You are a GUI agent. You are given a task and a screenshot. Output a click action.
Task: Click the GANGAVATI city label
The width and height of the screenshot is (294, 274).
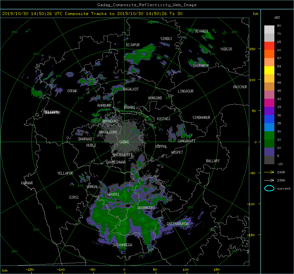coord(187,141)
